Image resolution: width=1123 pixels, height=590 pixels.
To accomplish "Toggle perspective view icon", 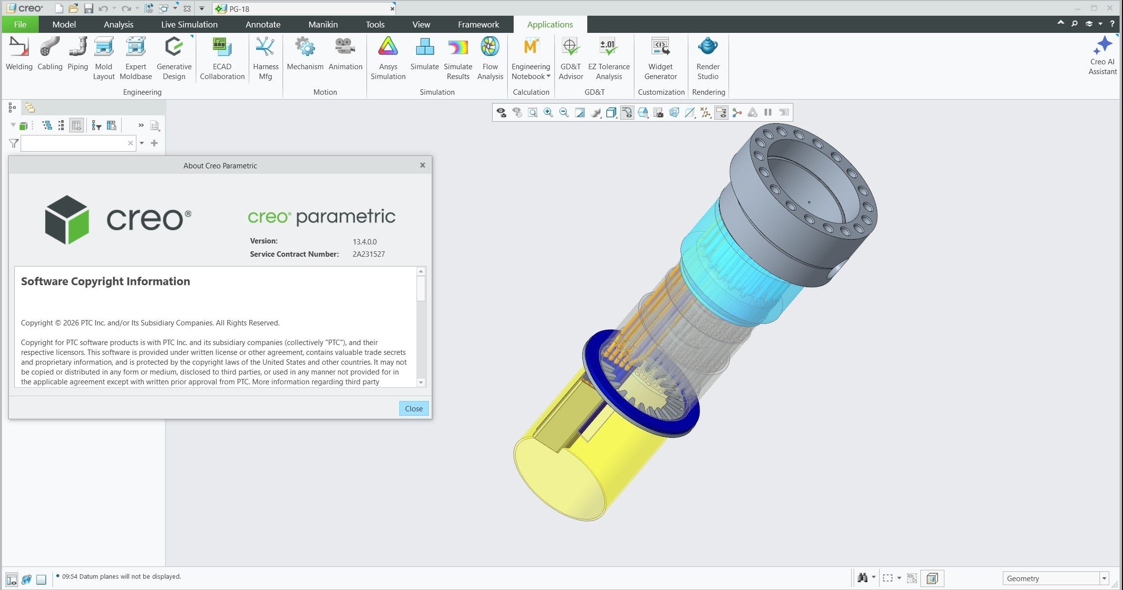I will coord(674,113).
